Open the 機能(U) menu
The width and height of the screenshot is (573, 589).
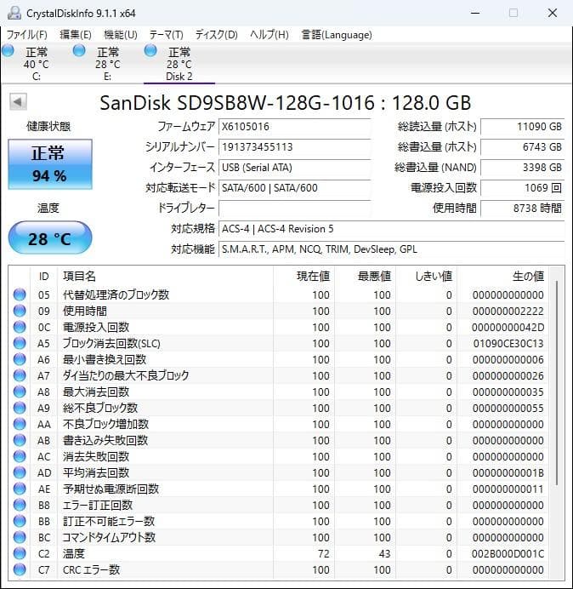pos(121,35)
